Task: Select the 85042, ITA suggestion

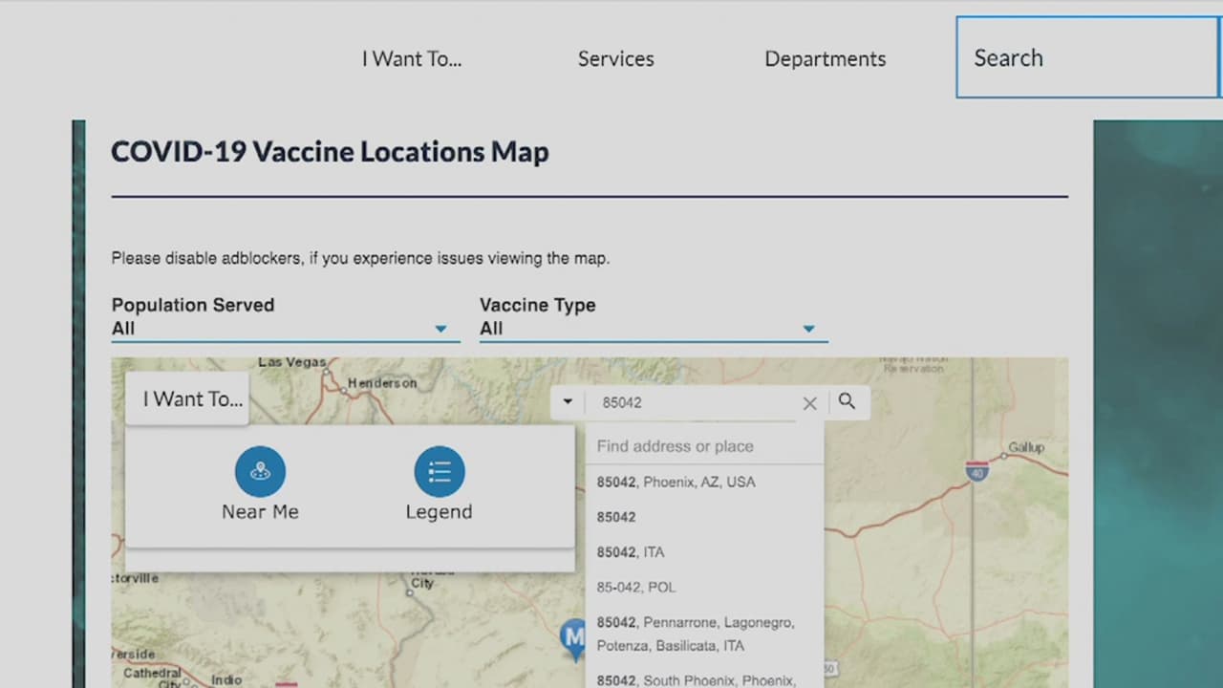Action: 631,552
